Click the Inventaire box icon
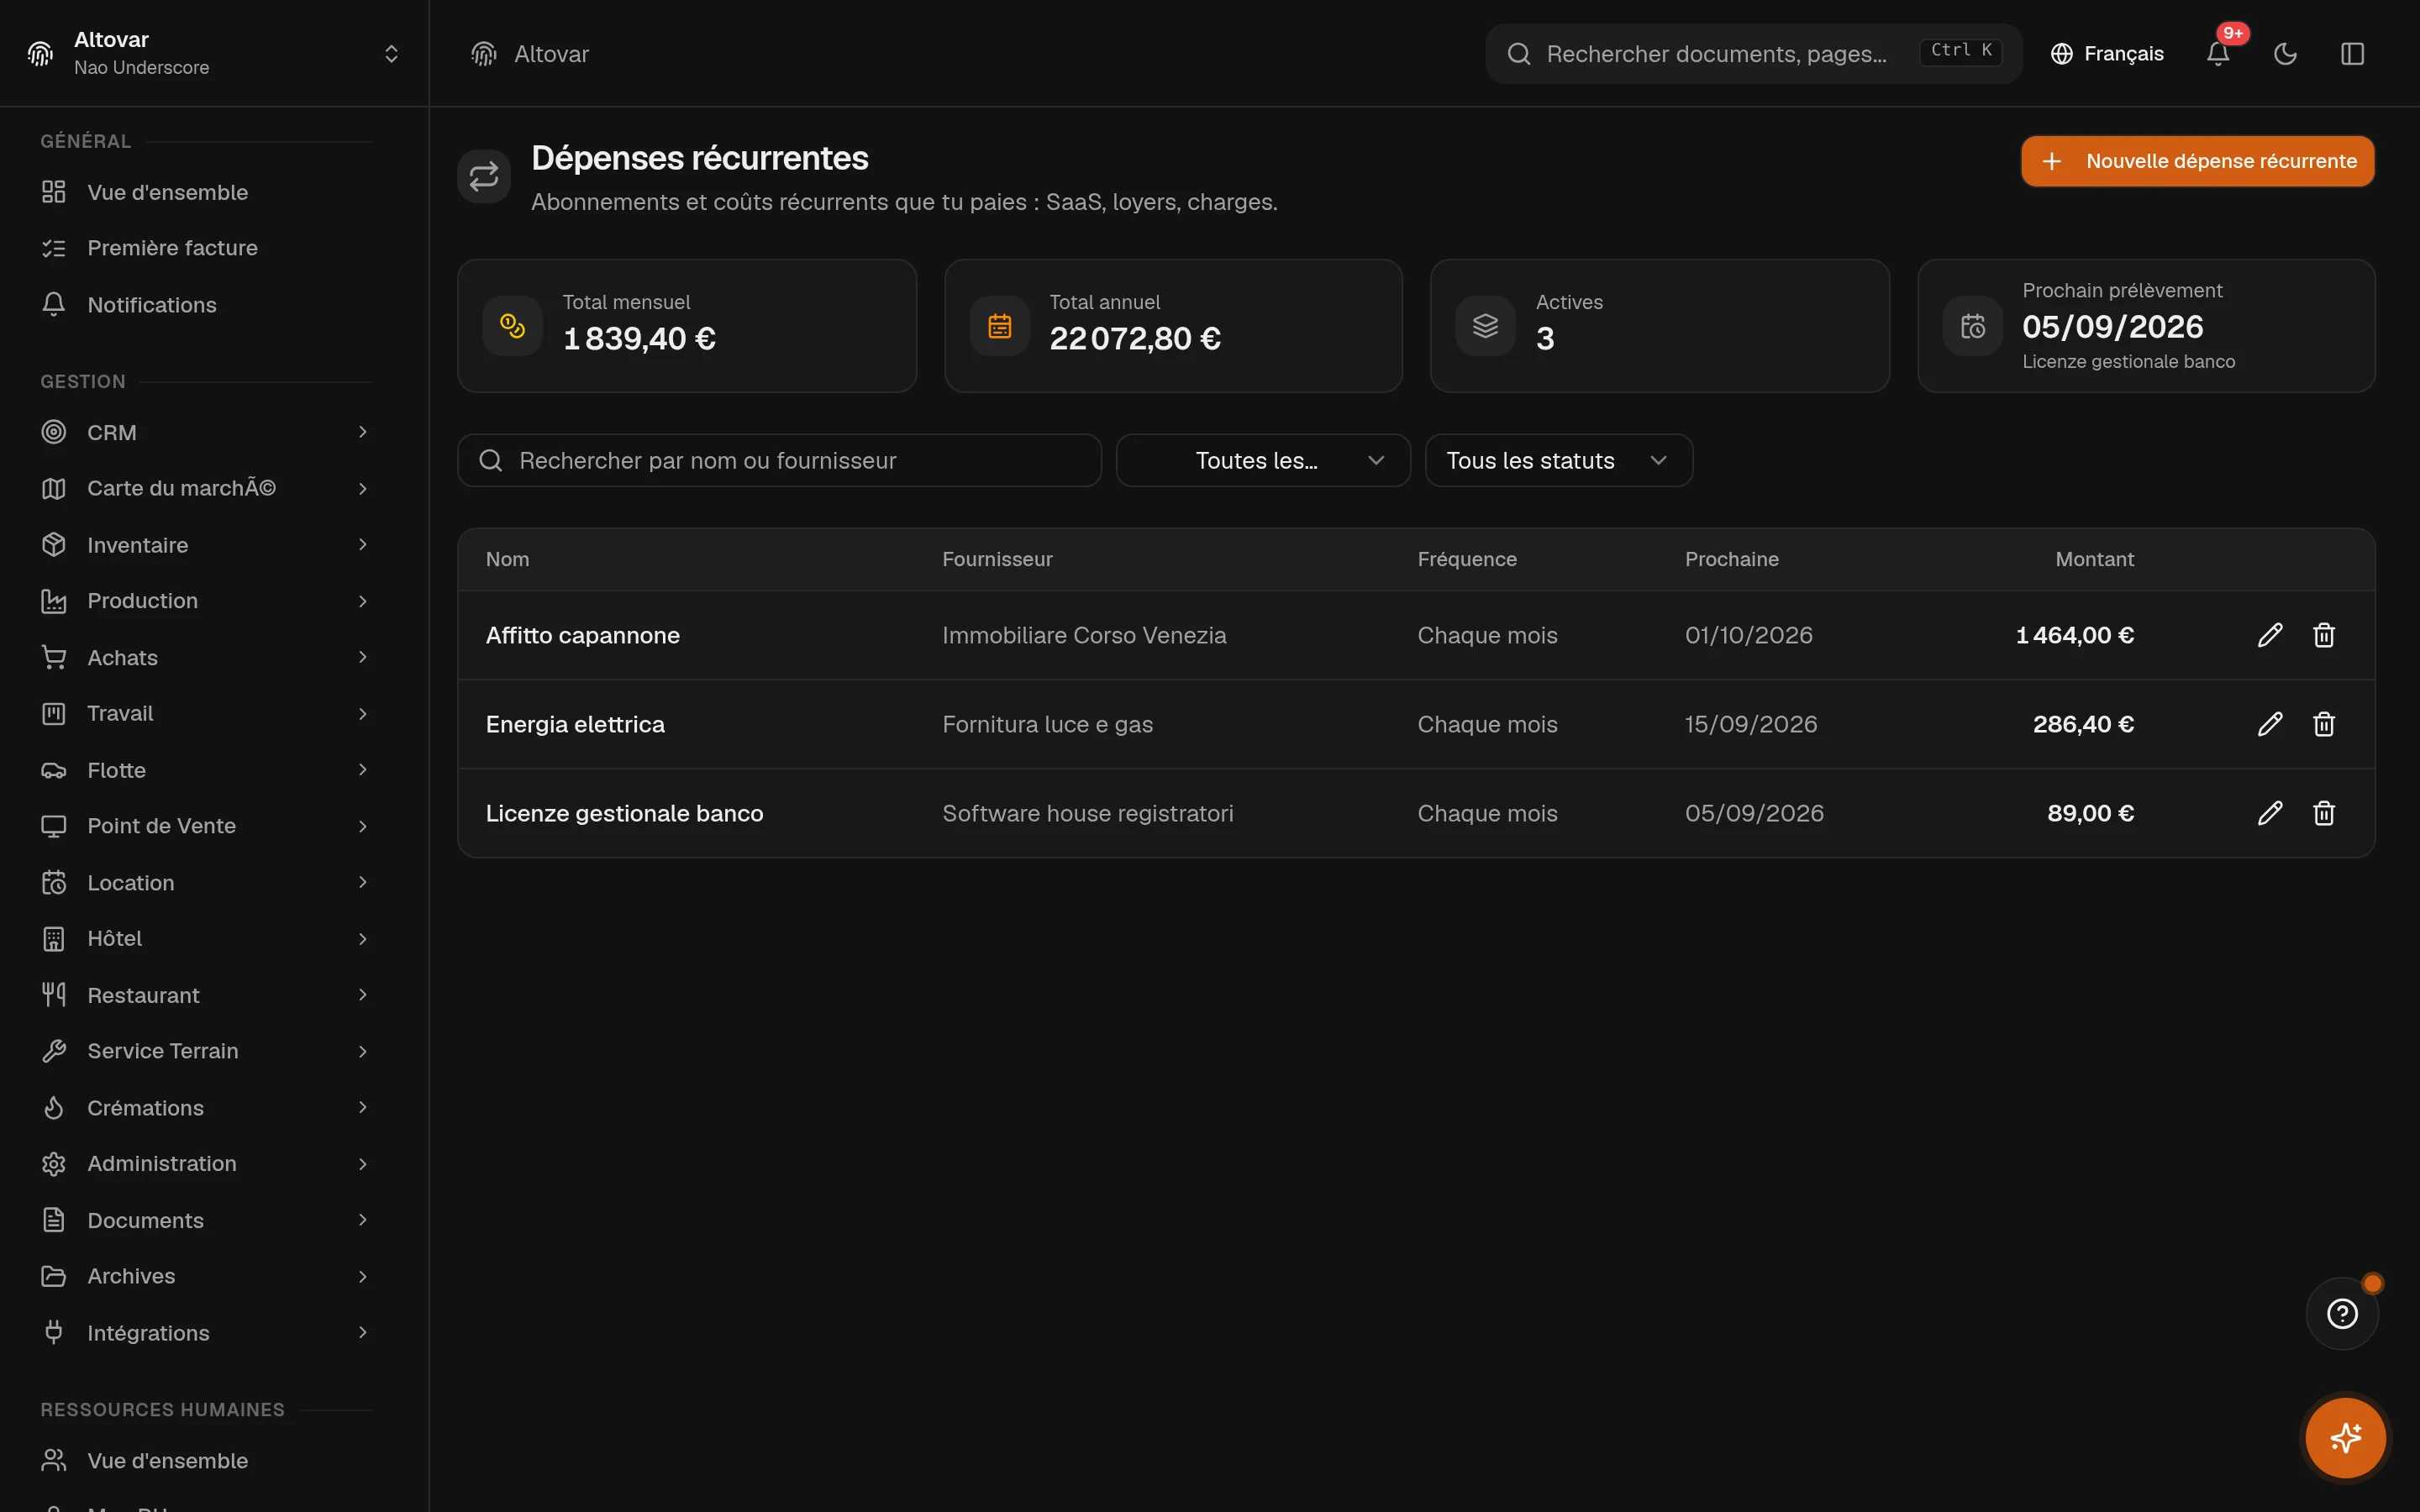 click(54, 545)
